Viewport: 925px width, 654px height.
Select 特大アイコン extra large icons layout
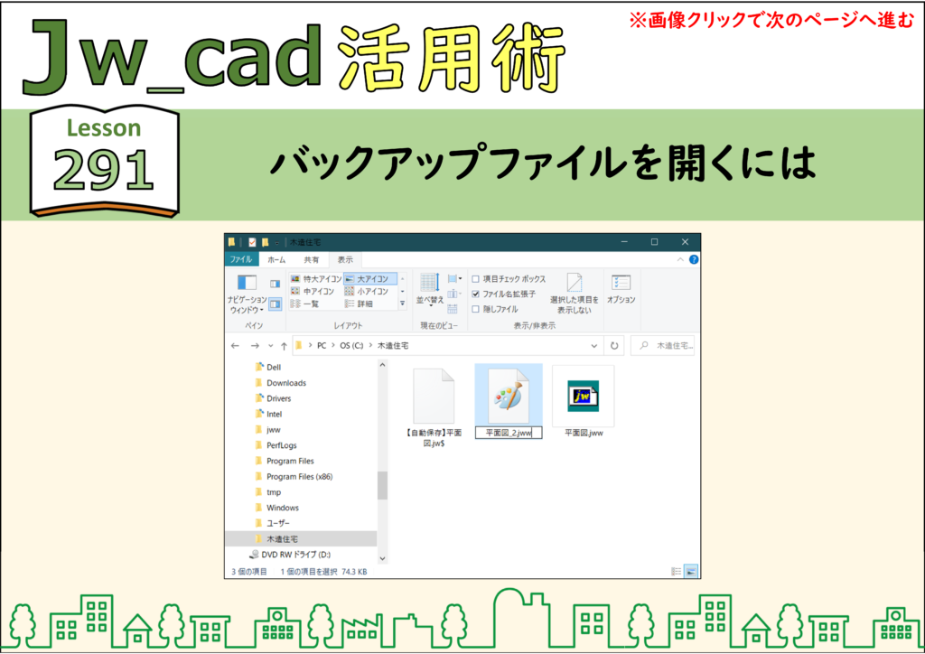click(316, 278)
